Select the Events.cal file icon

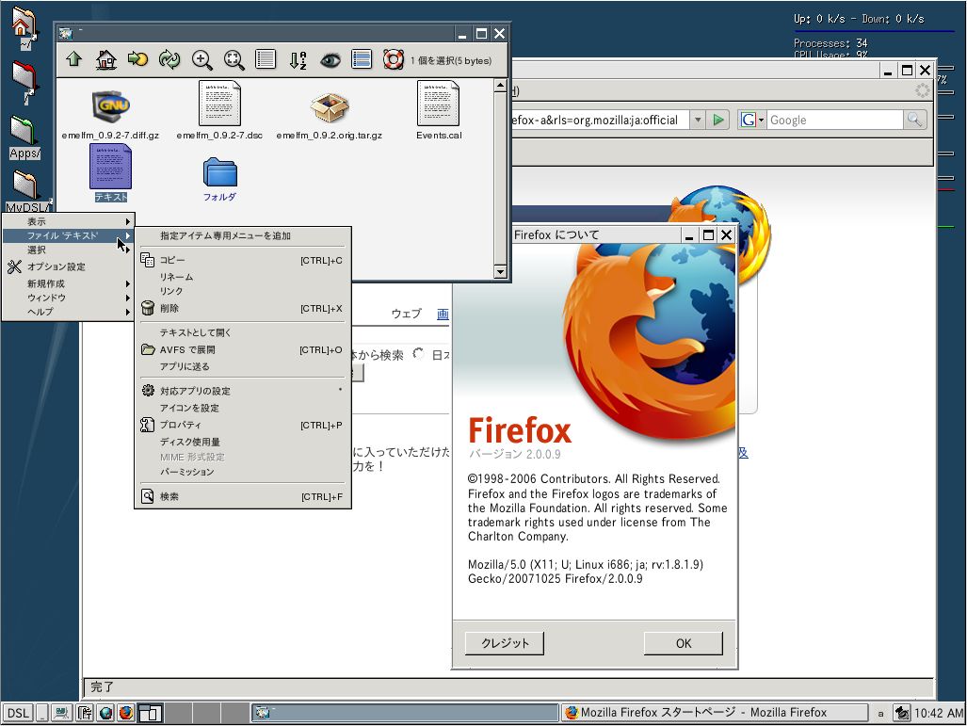tap(439, 104)
